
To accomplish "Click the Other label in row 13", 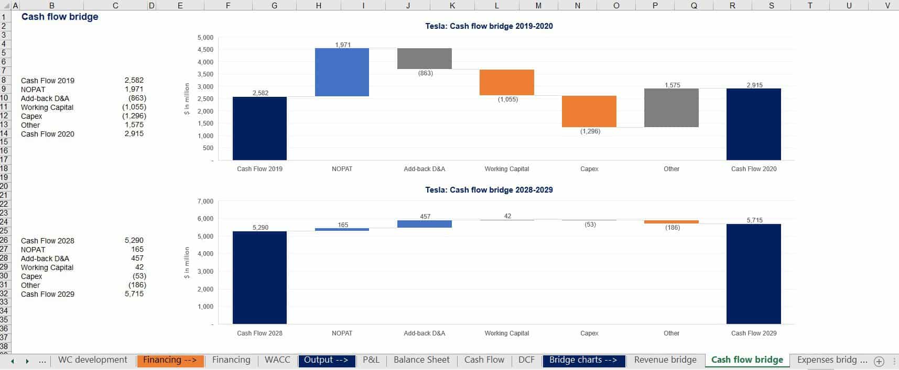I will pos(30,125).
